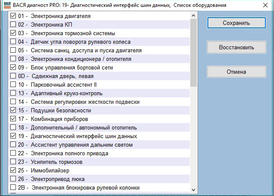Disable 09 - Блок управления бортовой сети
This screenshot has height=196, width=274.
click(13, 67)
